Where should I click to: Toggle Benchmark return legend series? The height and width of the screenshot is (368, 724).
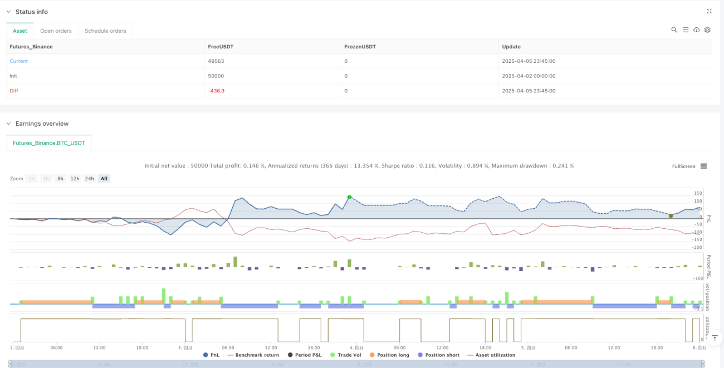pos(253,355)
